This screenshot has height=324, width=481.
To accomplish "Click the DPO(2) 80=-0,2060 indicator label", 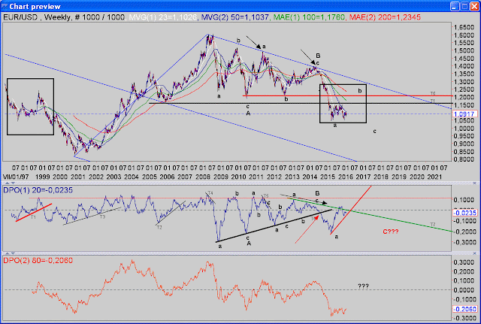I will pos(38,260).
